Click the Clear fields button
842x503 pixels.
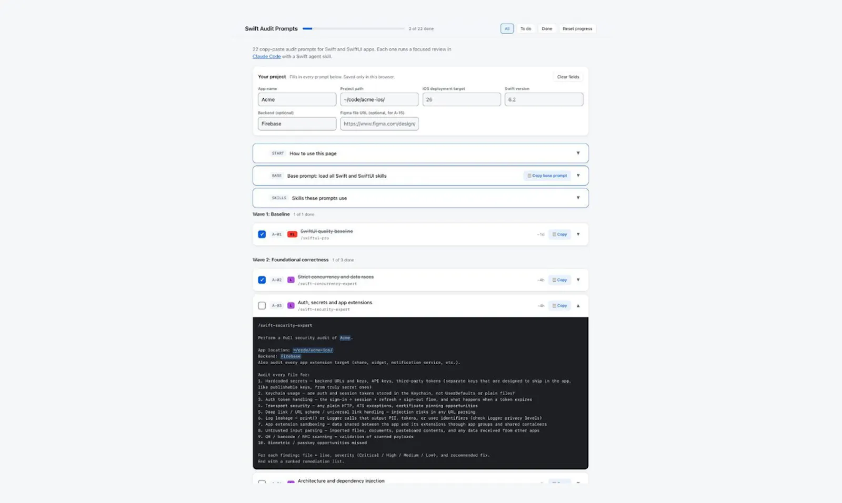568,77
